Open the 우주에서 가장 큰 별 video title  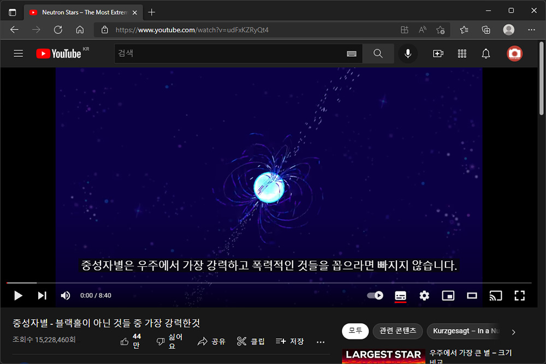(471, 356)
